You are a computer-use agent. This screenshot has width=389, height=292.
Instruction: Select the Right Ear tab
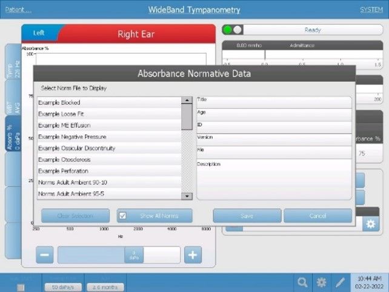(x=136, y=34)
